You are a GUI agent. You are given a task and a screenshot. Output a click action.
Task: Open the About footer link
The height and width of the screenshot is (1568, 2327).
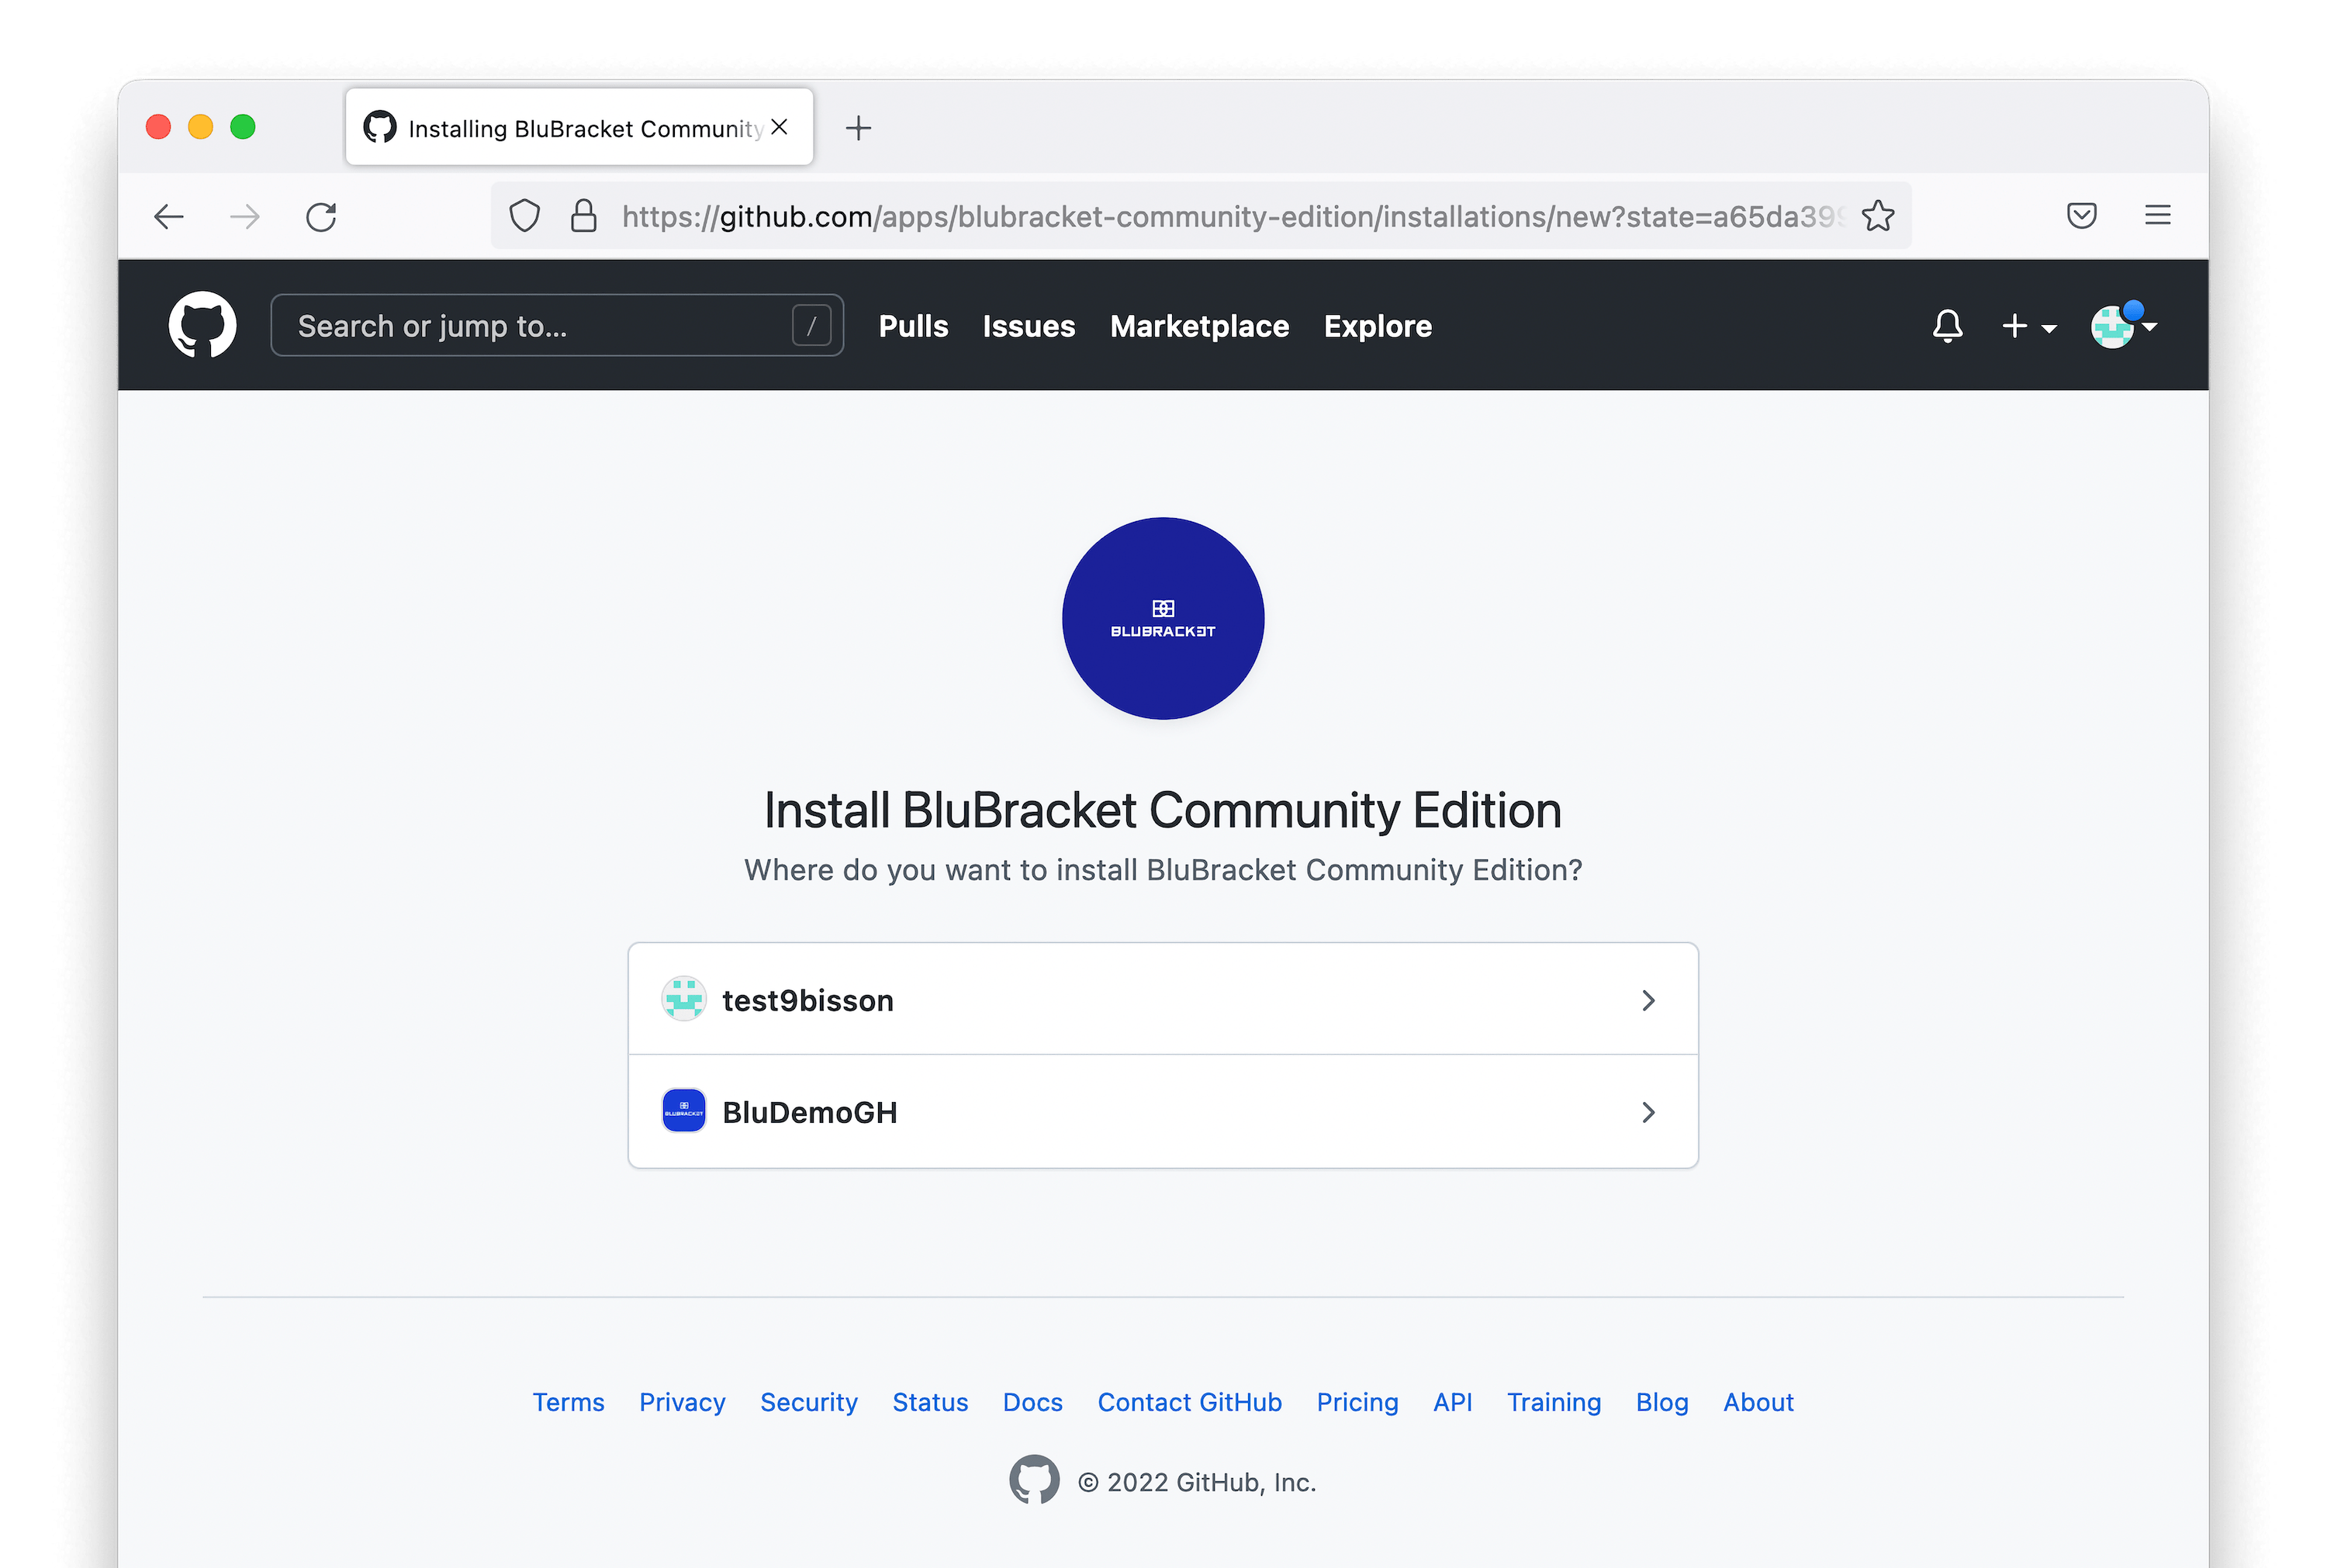1758,1402
